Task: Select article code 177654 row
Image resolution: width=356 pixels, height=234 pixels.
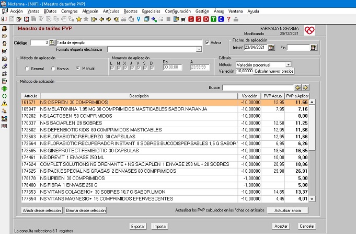Action: pos(165,199)
